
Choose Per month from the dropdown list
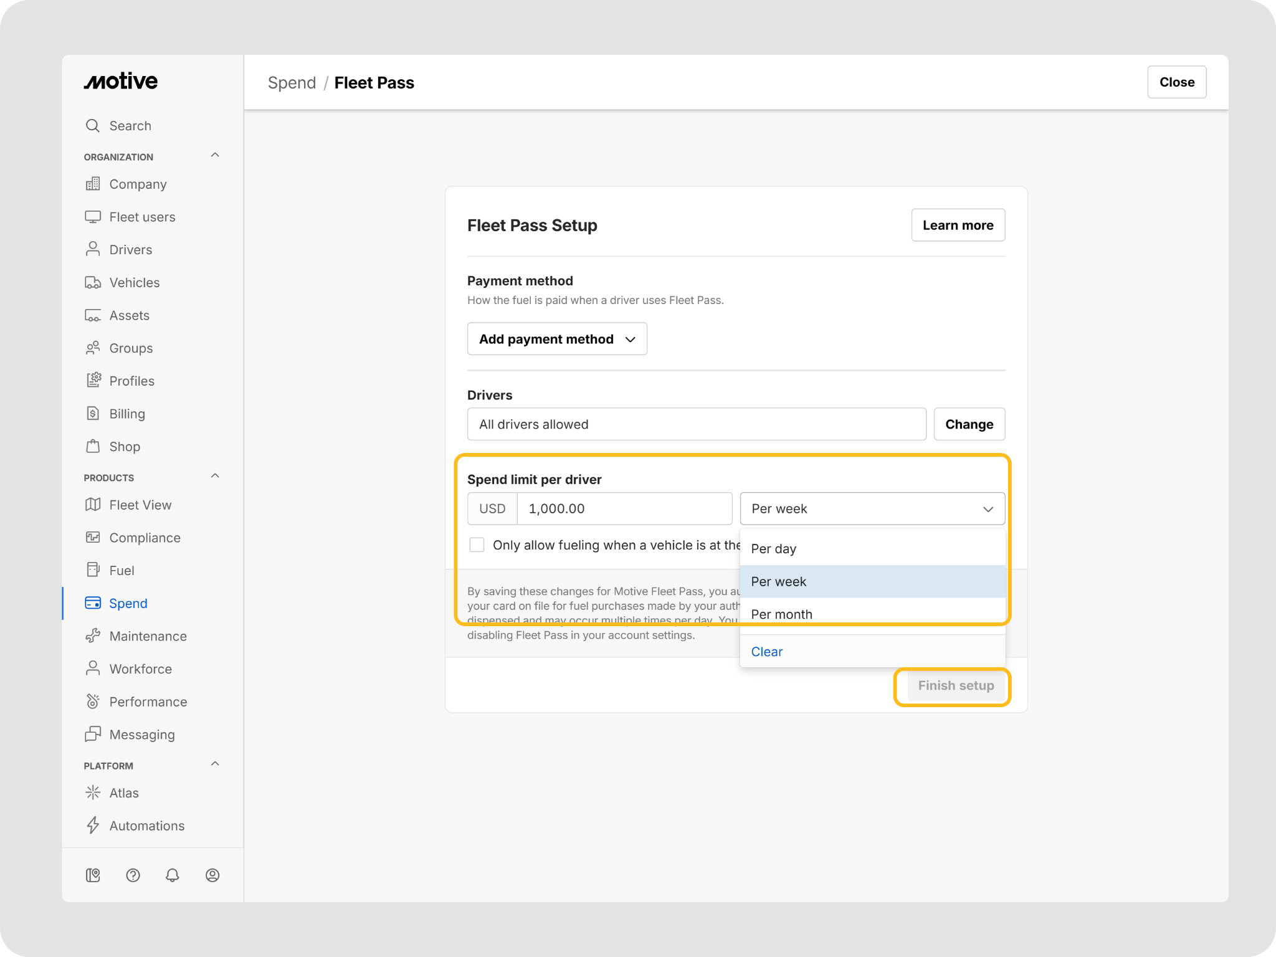872,614
